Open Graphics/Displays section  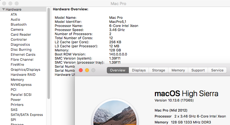(25, 70)
